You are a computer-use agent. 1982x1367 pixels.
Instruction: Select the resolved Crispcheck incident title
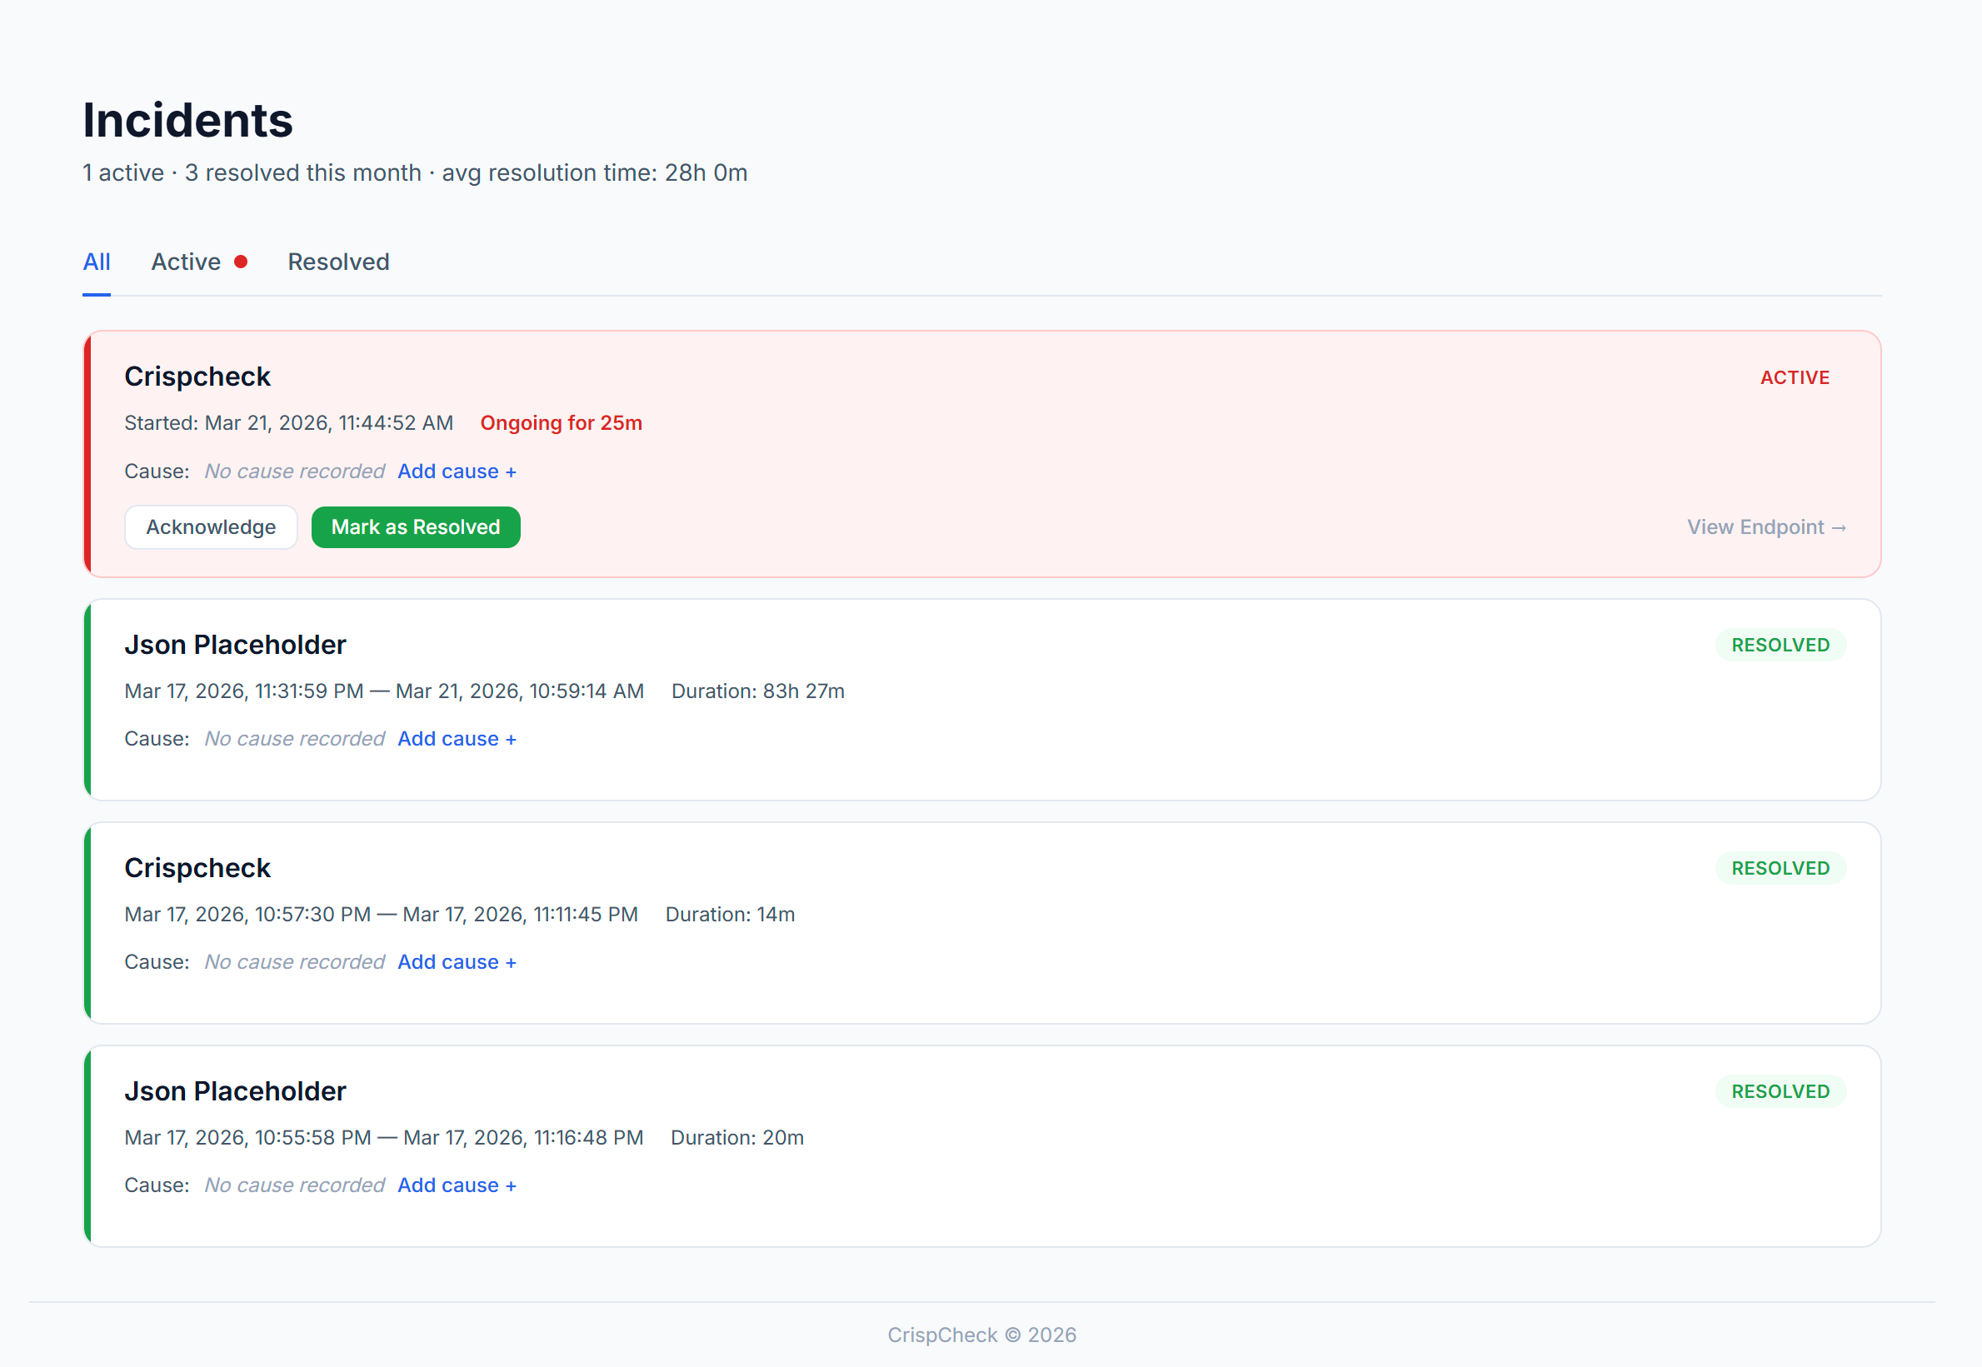[x=197, y=869]
